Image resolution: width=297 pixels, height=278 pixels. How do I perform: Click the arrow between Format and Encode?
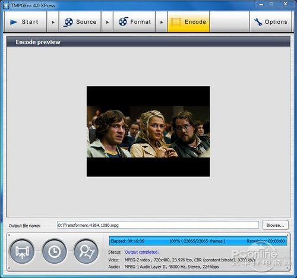click(162, 22)
